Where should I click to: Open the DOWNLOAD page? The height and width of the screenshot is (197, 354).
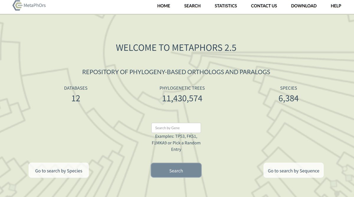click(x=304, y=6)
